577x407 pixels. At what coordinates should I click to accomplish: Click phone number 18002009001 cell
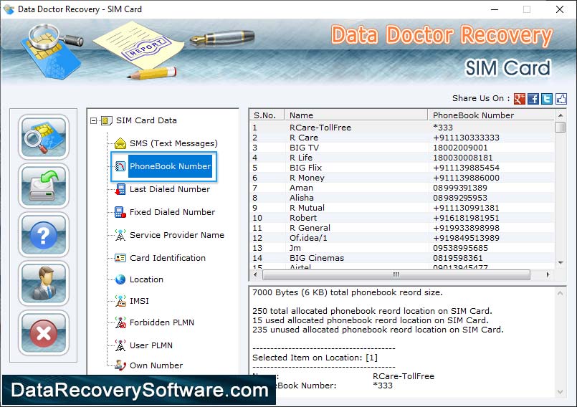click(x=460, y=148)
